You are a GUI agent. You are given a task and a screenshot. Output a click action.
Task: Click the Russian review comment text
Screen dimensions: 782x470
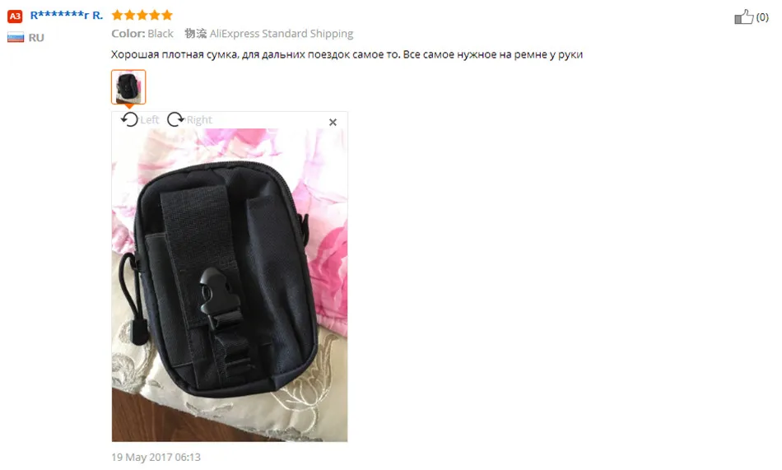point(347,54)
